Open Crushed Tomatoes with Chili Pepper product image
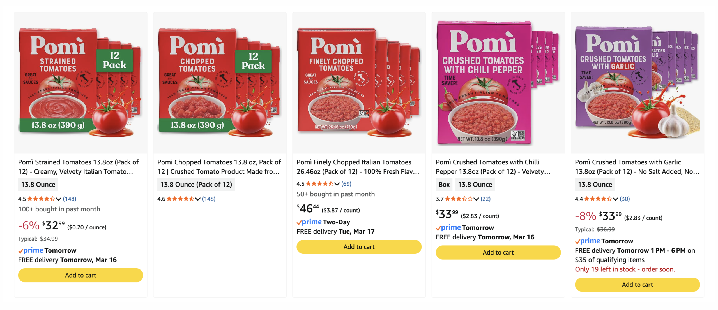Image resolution: width=718 pixels, height=310 pixels. coord(498,83)
